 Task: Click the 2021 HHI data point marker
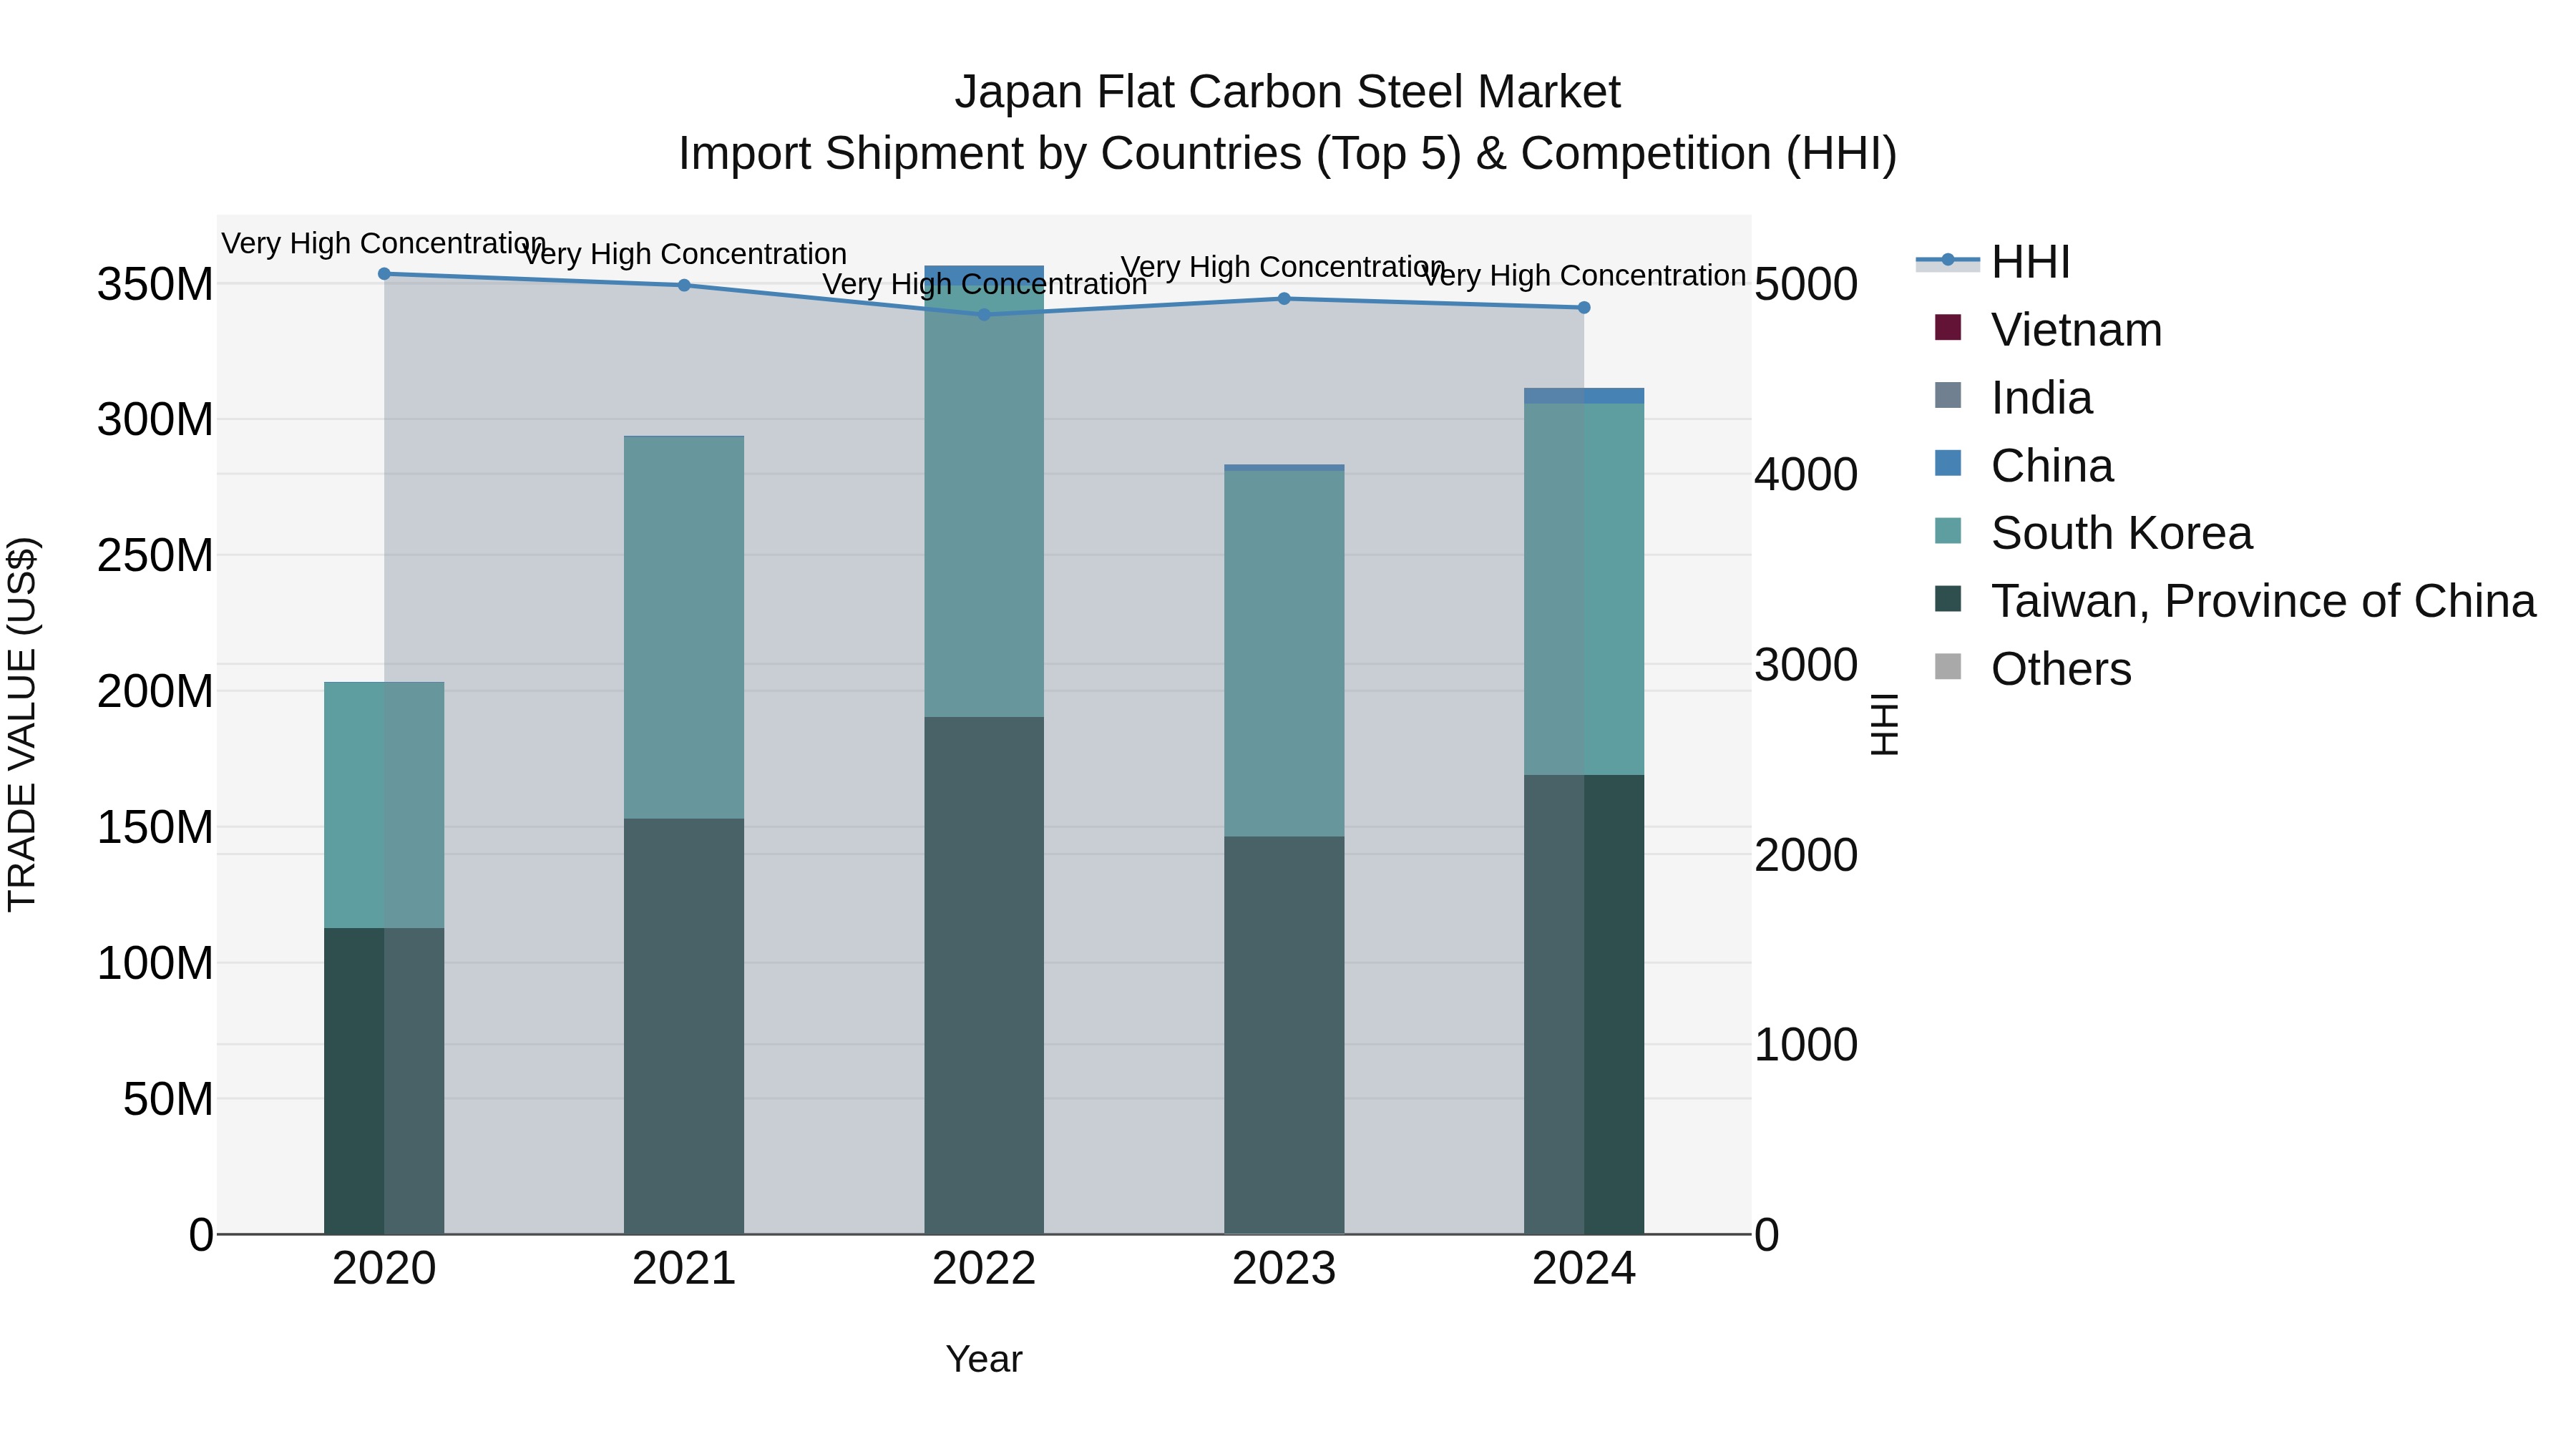point(684,285)
